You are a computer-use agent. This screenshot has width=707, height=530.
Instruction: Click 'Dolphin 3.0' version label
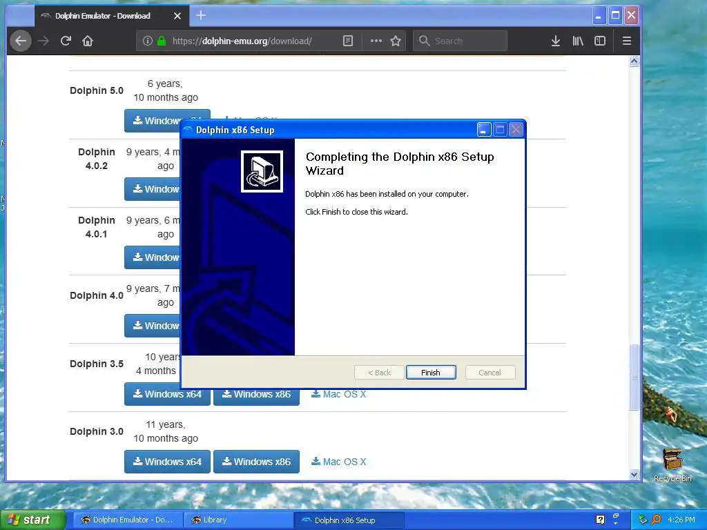click(x=97, y=431)
